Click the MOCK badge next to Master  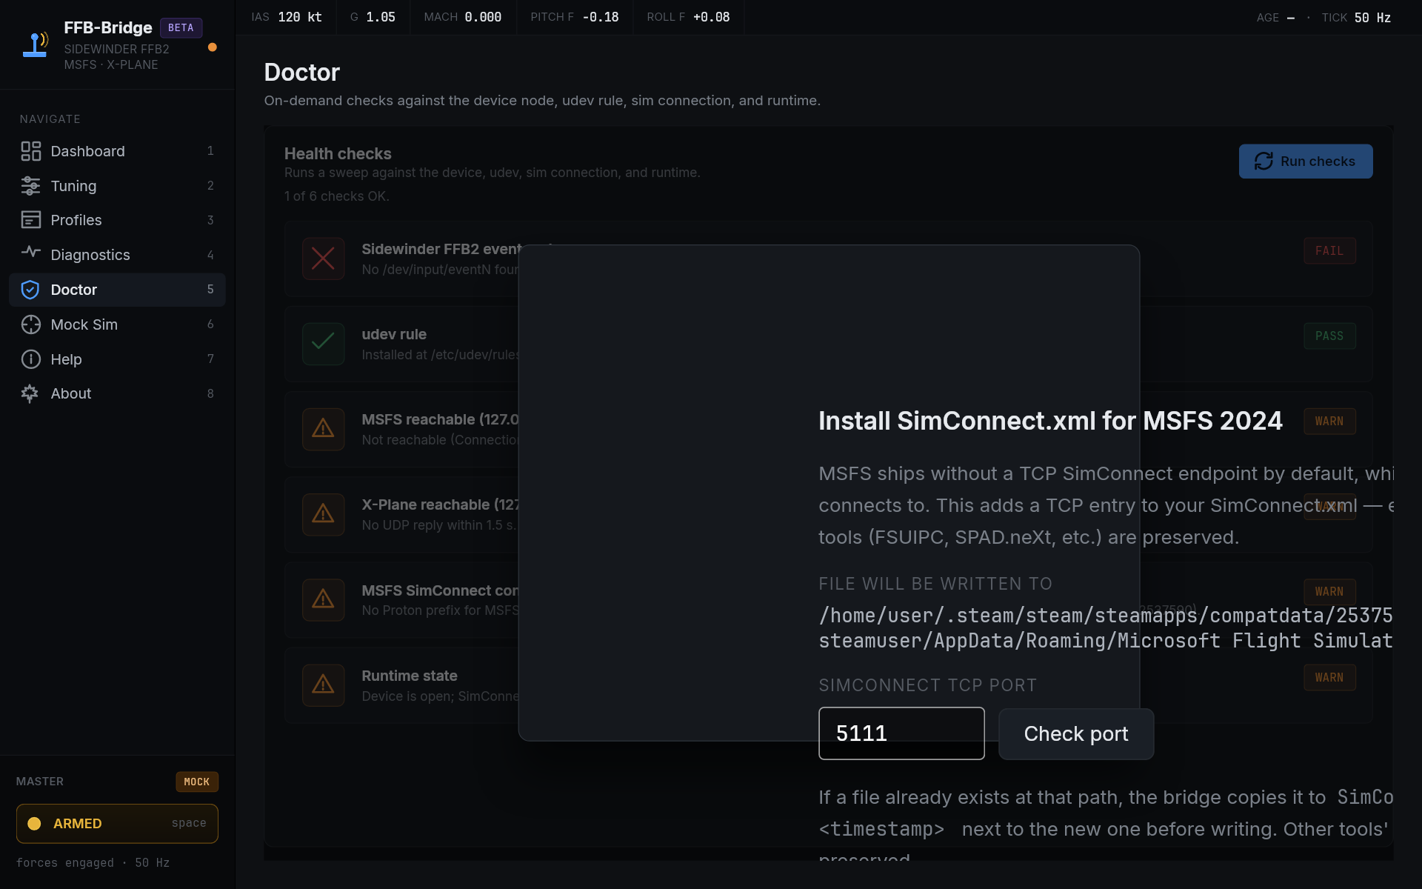[196, 782]
